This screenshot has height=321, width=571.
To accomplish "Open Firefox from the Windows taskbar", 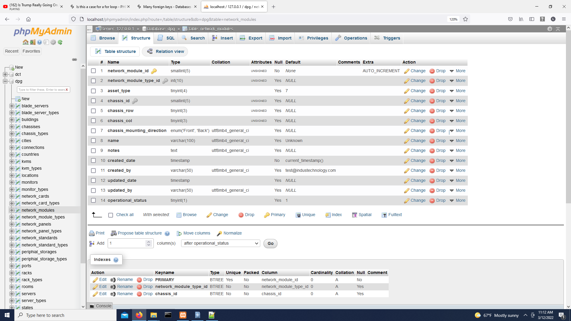I will [139, 315].
